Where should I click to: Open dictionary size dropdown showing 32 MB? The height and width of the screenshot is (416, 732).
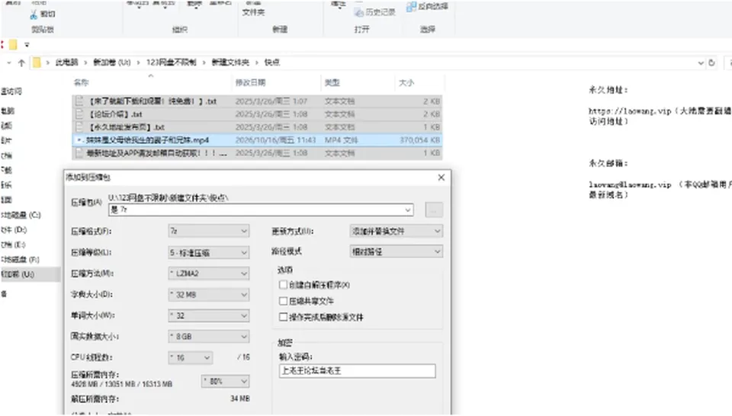pyautogui.click(x=209, y=294)
